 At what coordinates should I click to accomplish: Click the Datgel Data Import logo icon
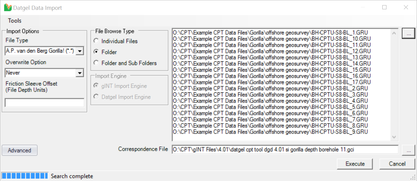coord(7,7)
